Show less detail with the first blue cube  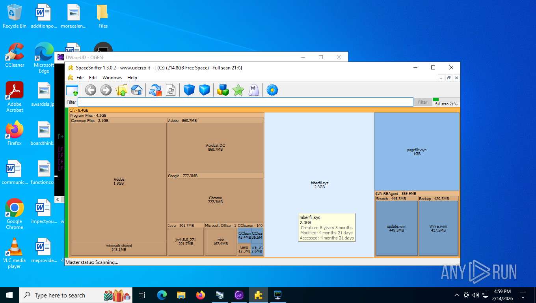pos(189,90)
